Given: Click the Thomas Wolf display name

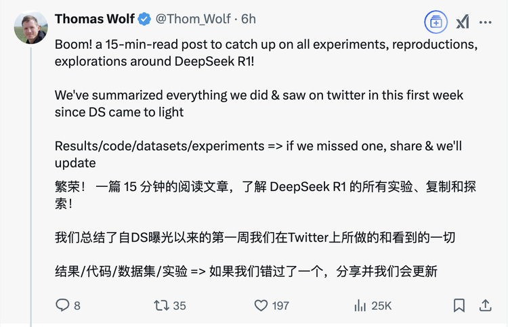Looking at the screenshot, I should coord(94,19).
